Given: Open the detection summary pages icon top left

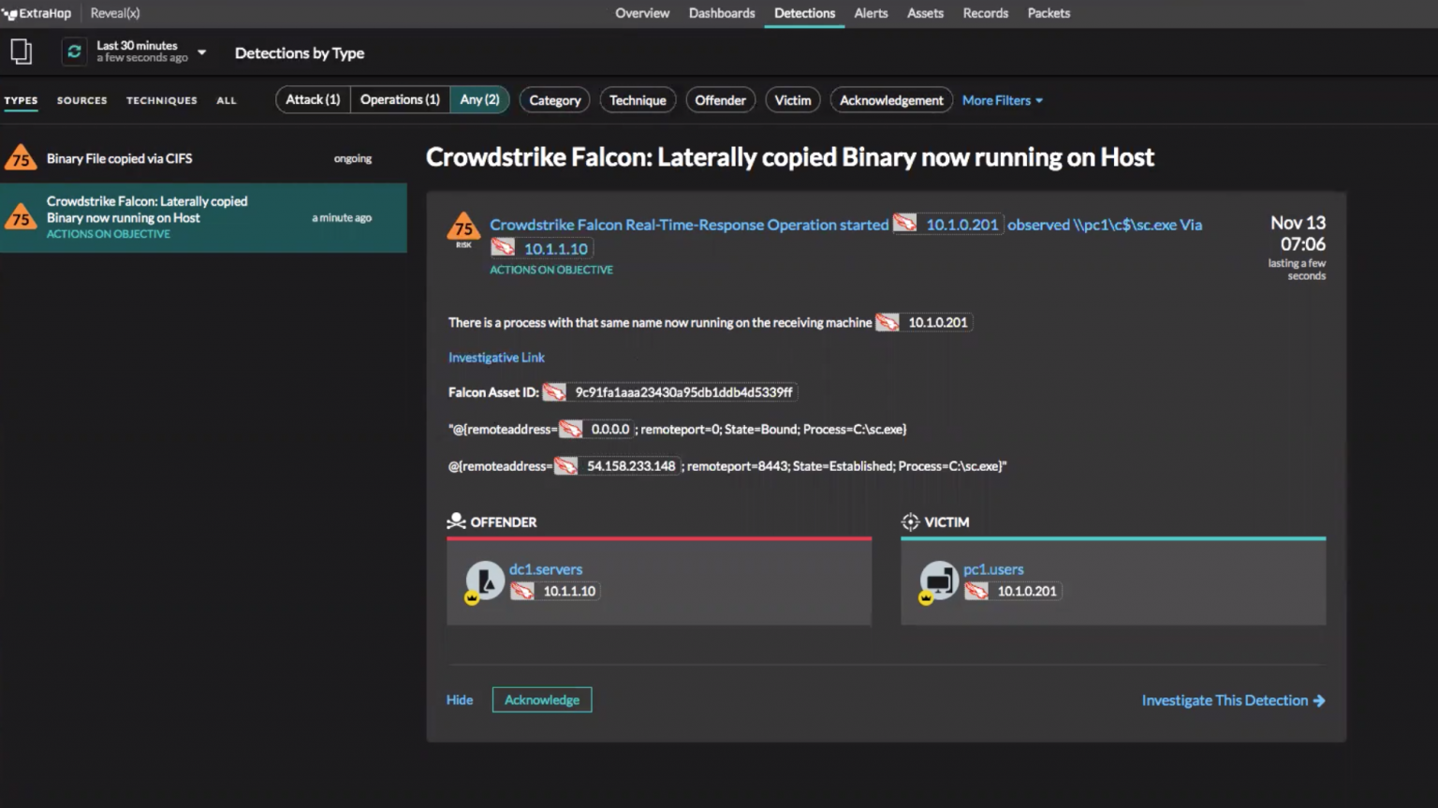Looking at the screenshot, I should click(x=21, y=51).
